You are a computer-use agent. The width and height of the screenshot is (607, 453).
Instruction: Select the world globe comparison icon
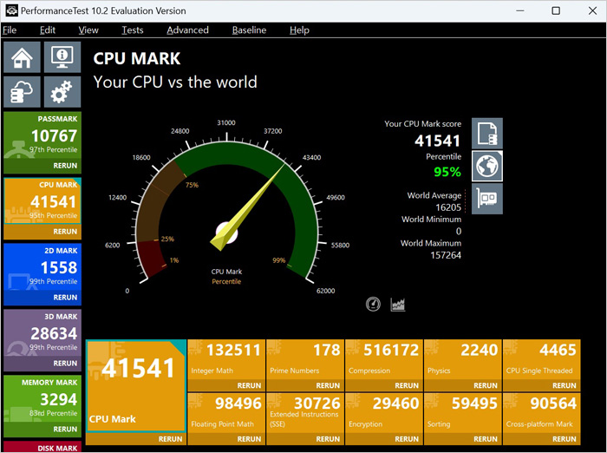[487, 166]
